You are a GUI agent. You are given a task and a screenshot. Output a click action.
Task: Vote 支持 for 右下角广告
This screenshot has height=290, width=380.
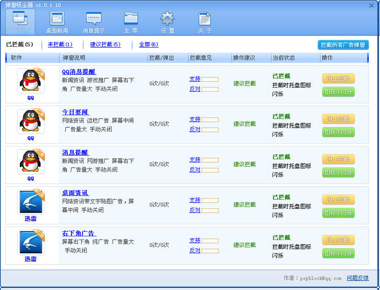(195, 240)
